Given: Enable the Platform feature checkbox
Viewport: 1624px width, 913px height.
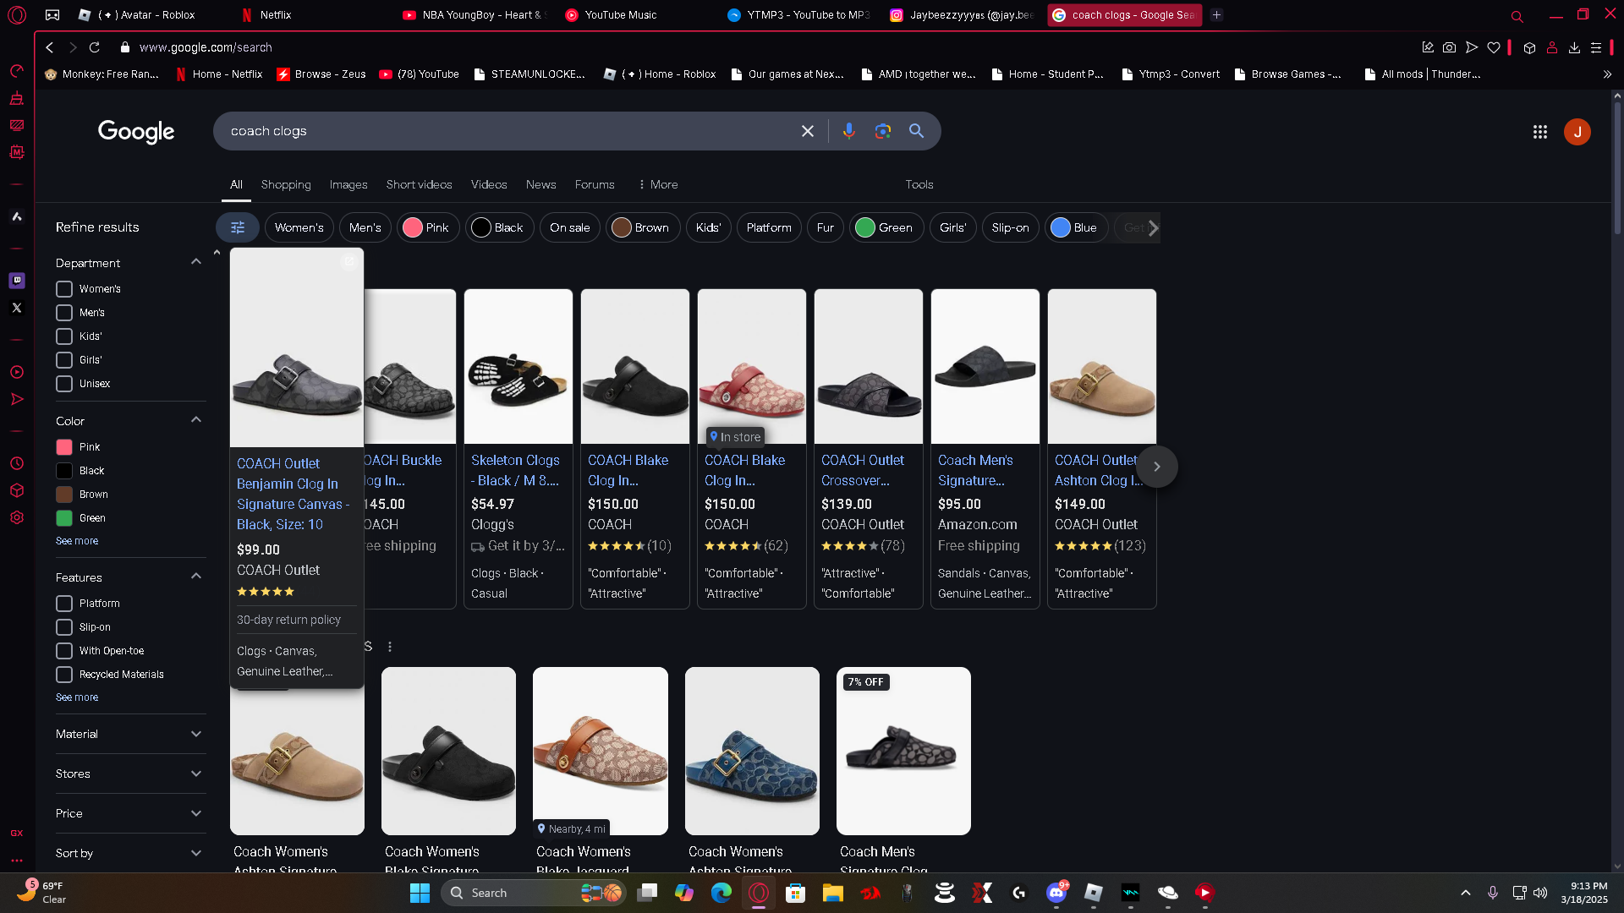Looking at the screenshot, I should coord(64,604).
